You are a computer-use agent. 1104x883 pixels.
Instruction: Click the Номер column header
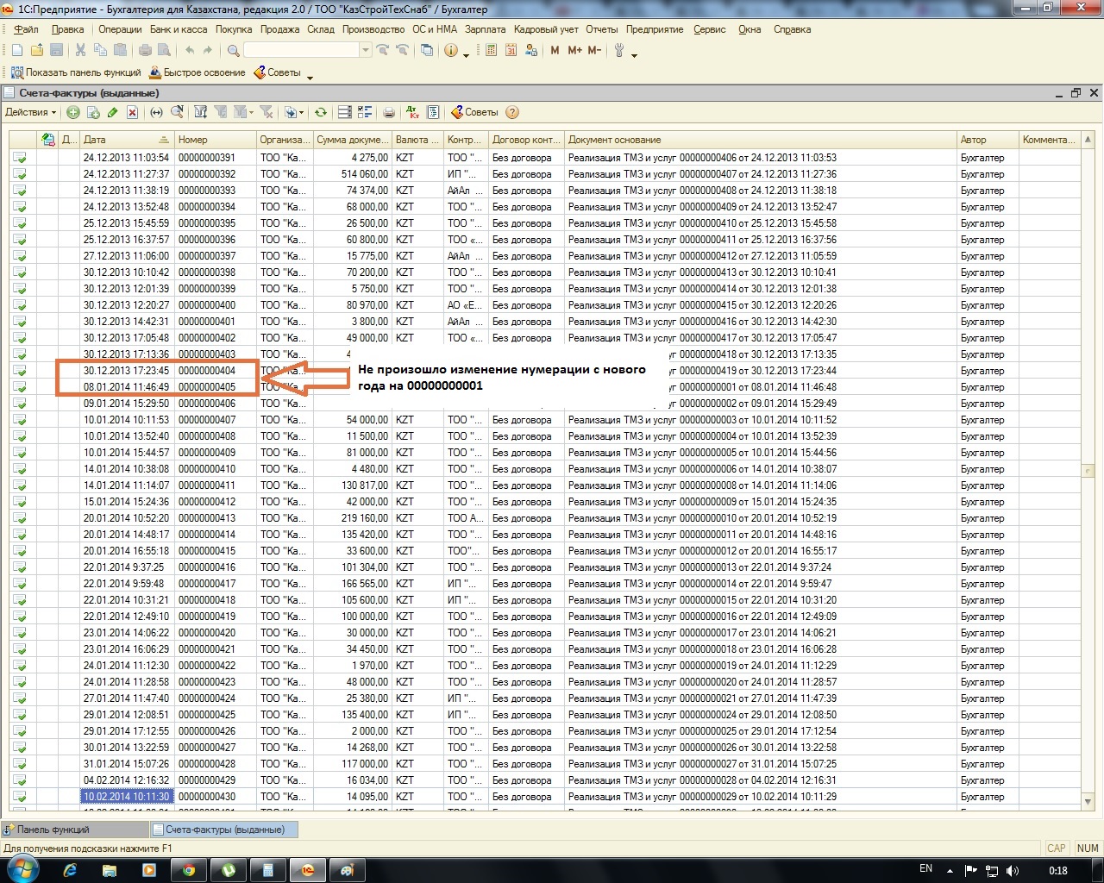pos(216,140)
